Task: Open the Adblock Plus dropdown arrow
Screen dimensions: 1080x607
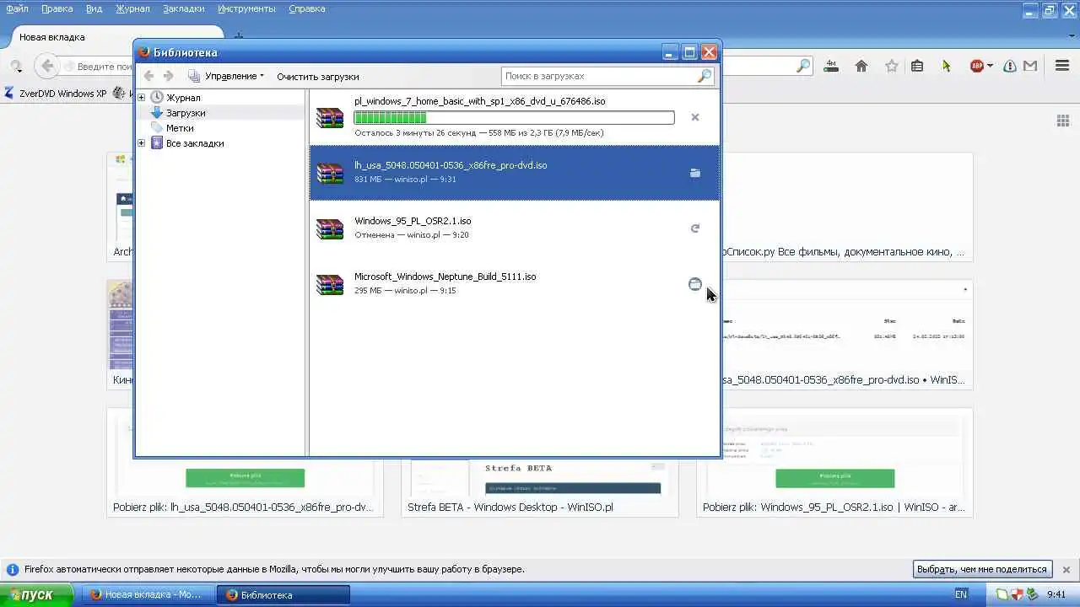Action: pos(990,66)
